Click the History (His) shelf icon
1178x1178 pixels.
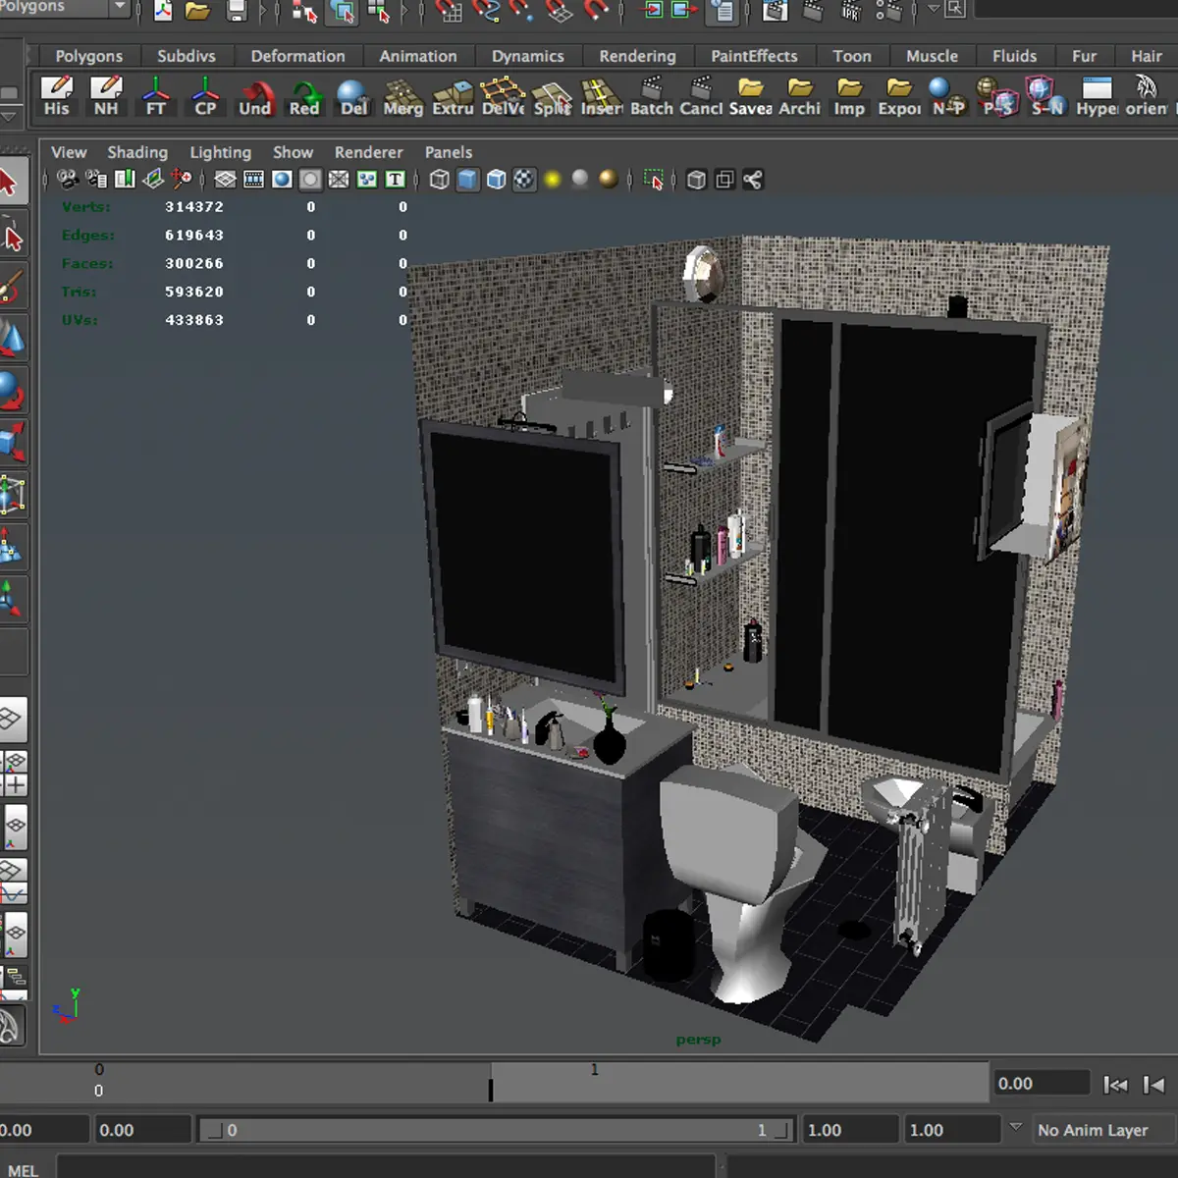(56, 97)
